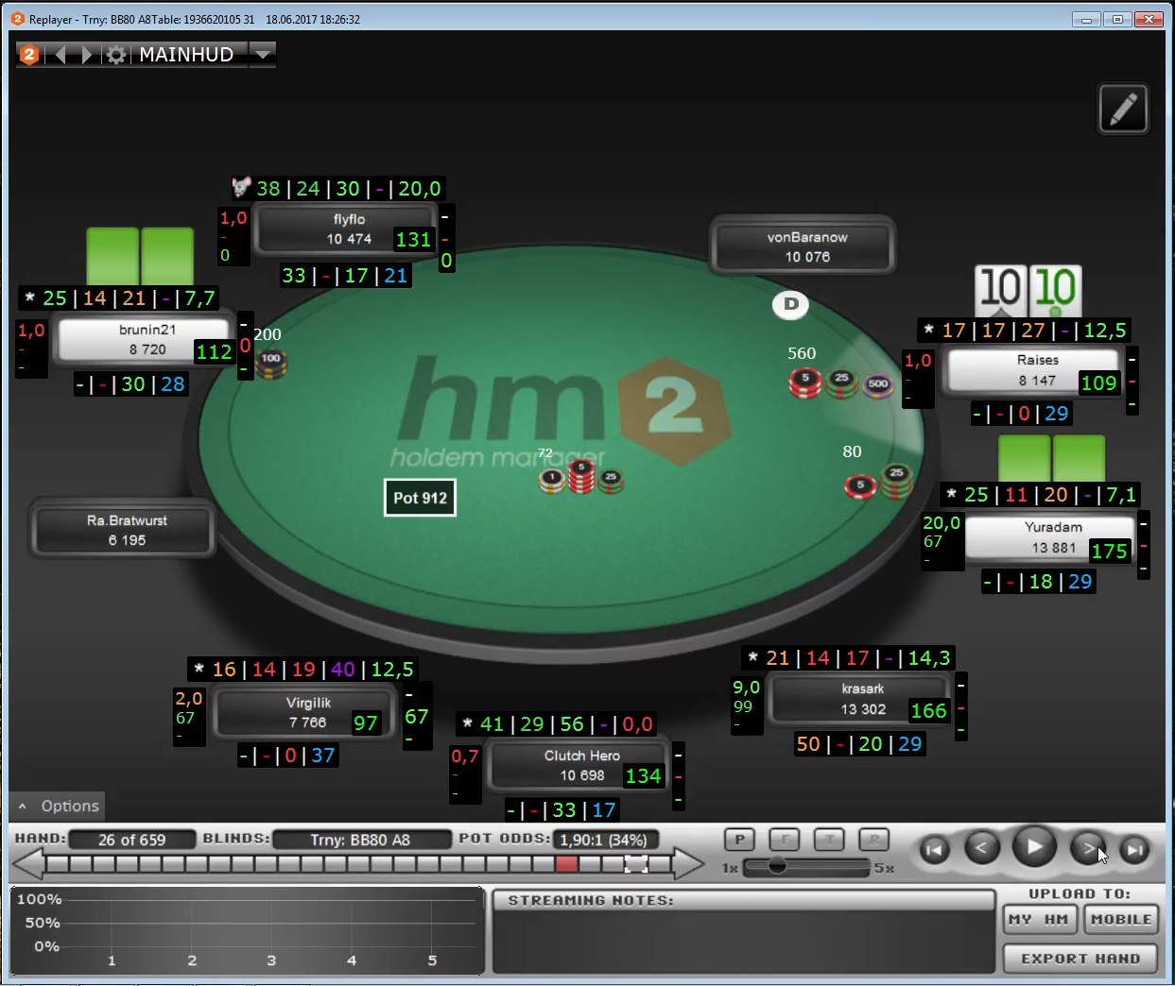Click Yuradam's face-down green cards

[x=1052, y=459]
